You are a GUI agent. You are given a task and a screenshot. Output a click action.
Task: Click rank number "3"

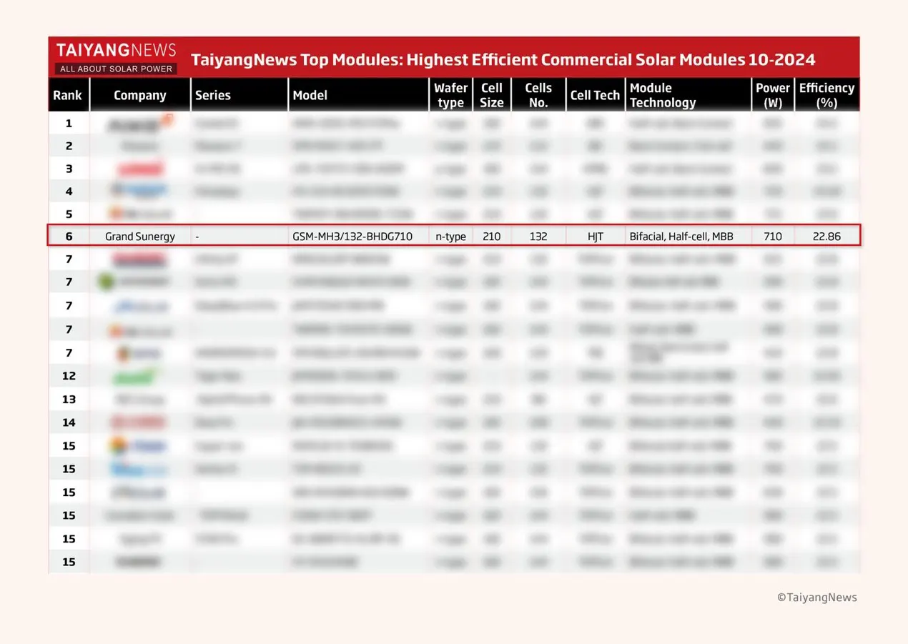(69, 169)
